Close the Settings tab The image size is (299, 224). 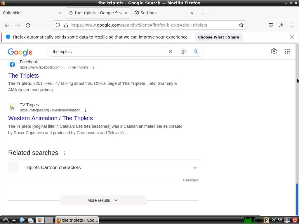click(192, 13)
